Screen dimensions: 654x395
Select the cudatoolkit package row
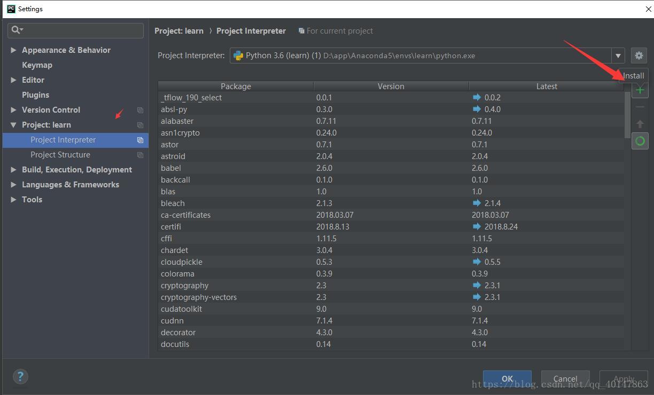[x=391, y=309]
